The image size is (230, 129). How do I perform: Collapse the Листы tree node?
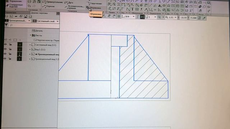tap(31, 35)
